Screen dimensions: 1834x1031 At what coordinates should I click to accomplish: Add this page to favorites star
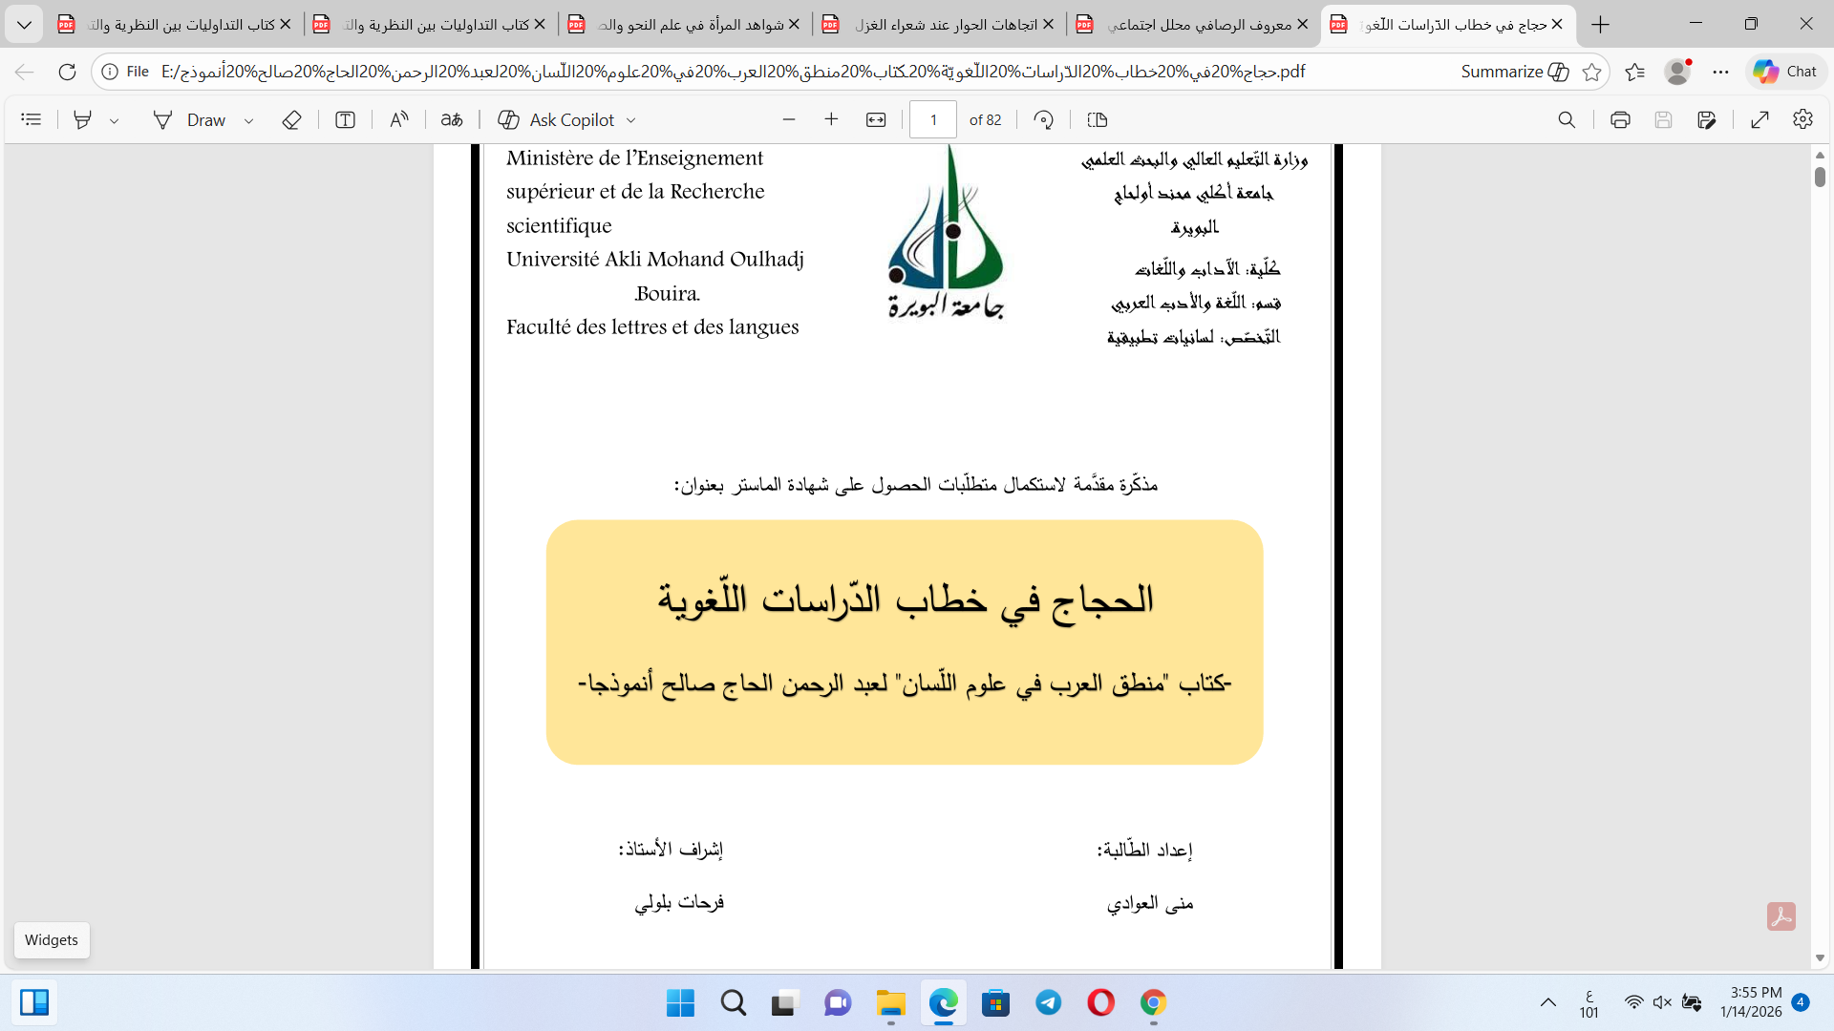tap(1591, 72)
